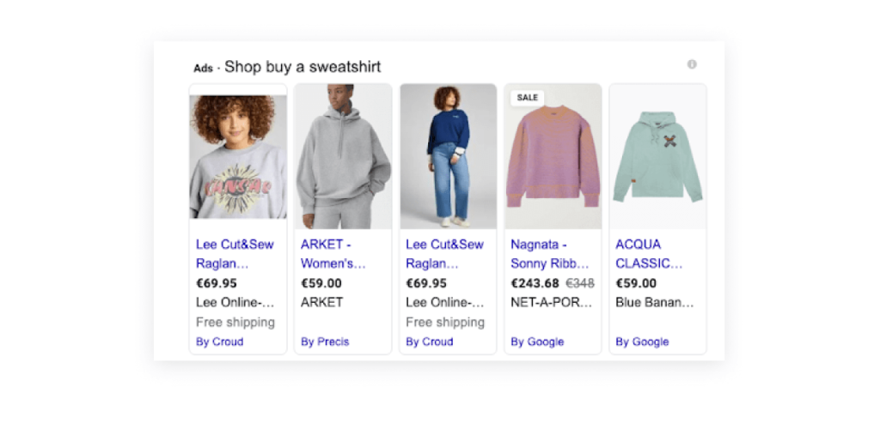The image size is (880, 423).
Task: Click the crossed-out €348 original price
Action: tap(579, 283)
